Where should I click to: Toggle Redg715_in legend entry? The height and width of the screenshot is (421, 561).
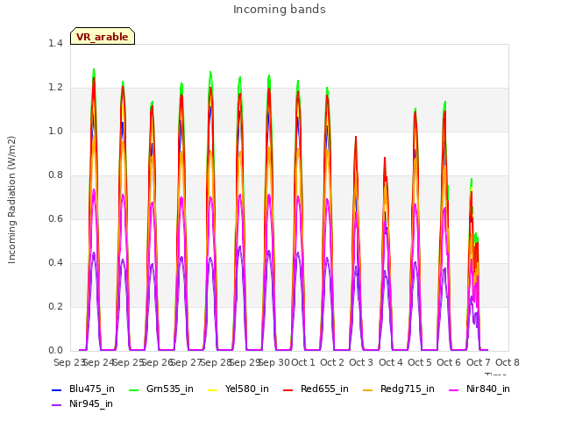click(x=398, y=389)
